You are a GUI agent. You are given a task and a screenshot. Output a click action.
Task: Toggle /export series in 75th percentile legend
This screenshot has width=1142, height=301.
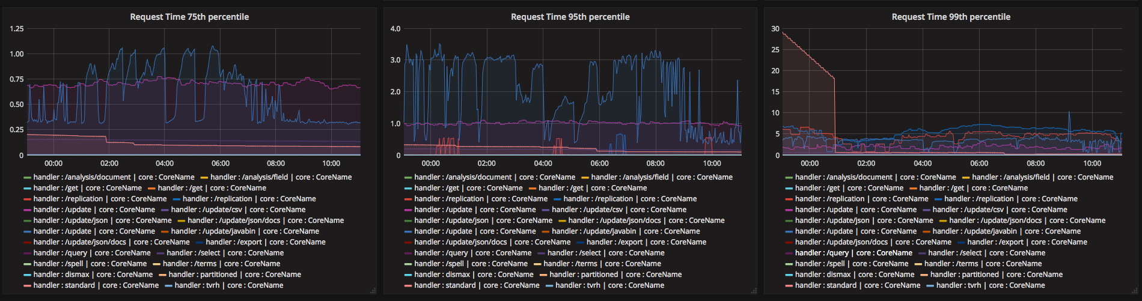(266, 242)
